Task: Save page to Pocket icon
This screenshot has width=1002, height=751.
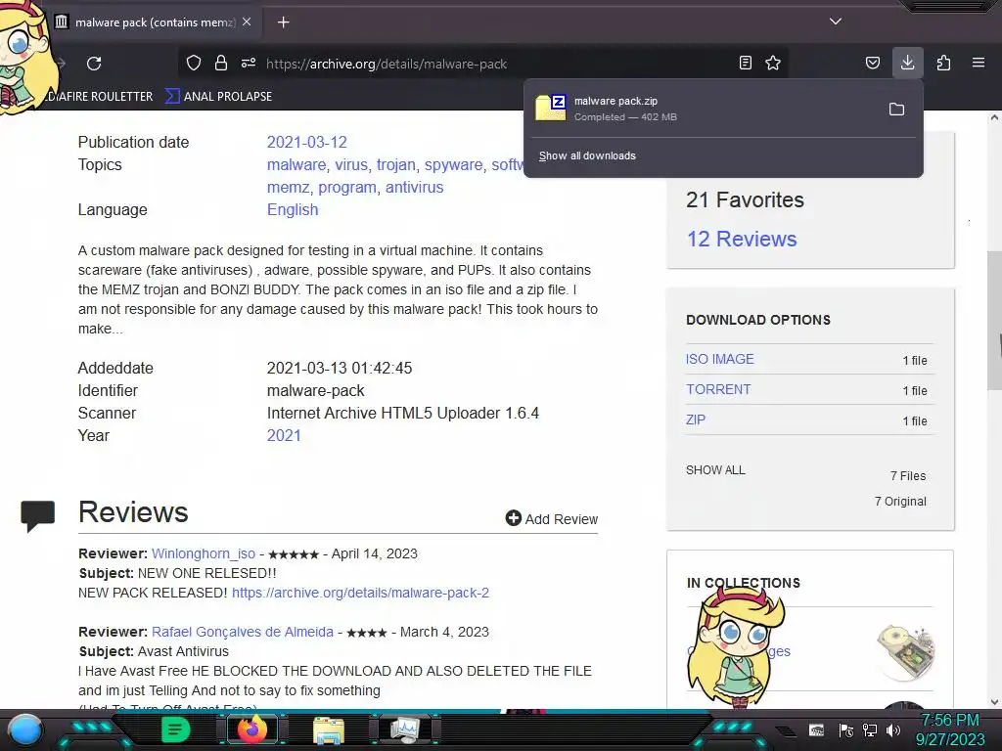Action: coord(872,63)
